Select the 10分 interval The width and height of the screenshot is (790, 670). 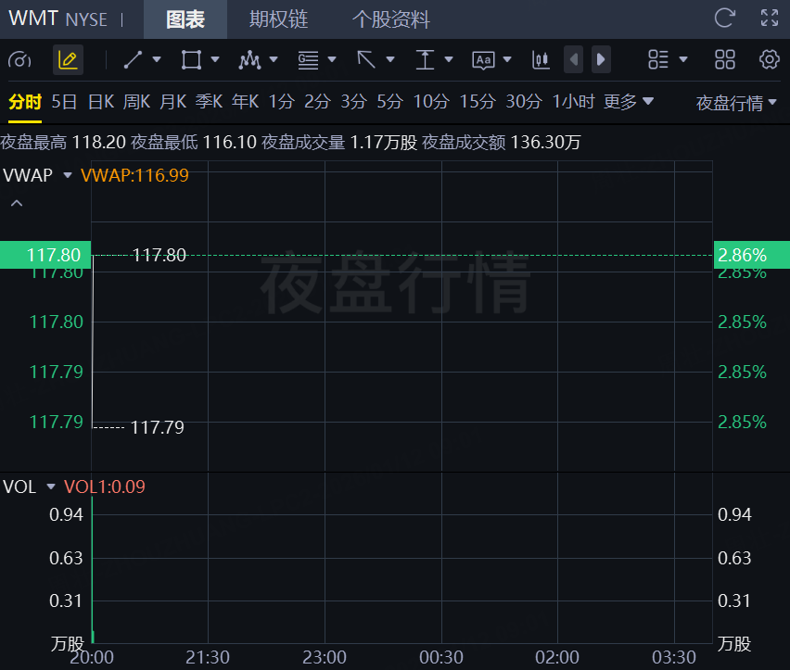click(x=431, y=102)
